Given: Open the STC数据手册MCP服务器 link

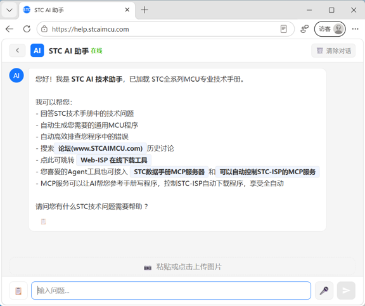Looking at the screenshot, I should pyautogui.click(x=169, y=172).
